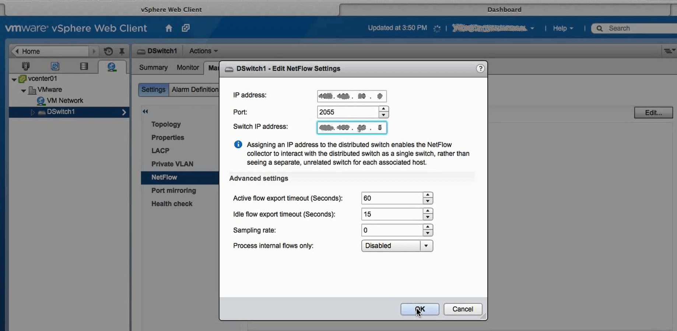This screenshot has width=677, height=331.
Task: Open Health check settings
Action: tap(172, 204)
